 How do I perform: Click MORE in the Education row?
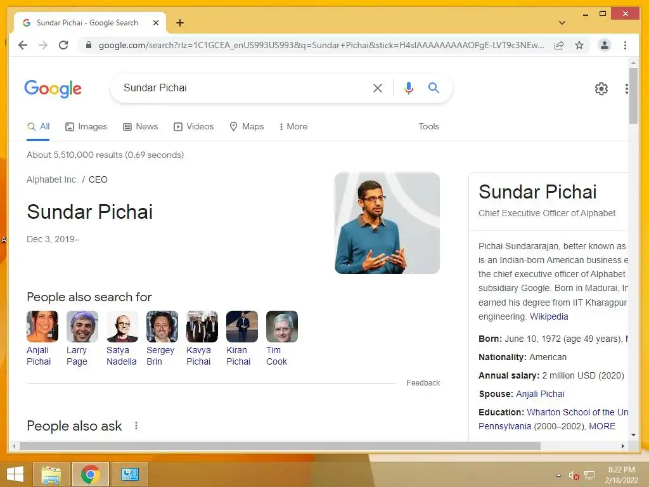[x=602, y=427]
